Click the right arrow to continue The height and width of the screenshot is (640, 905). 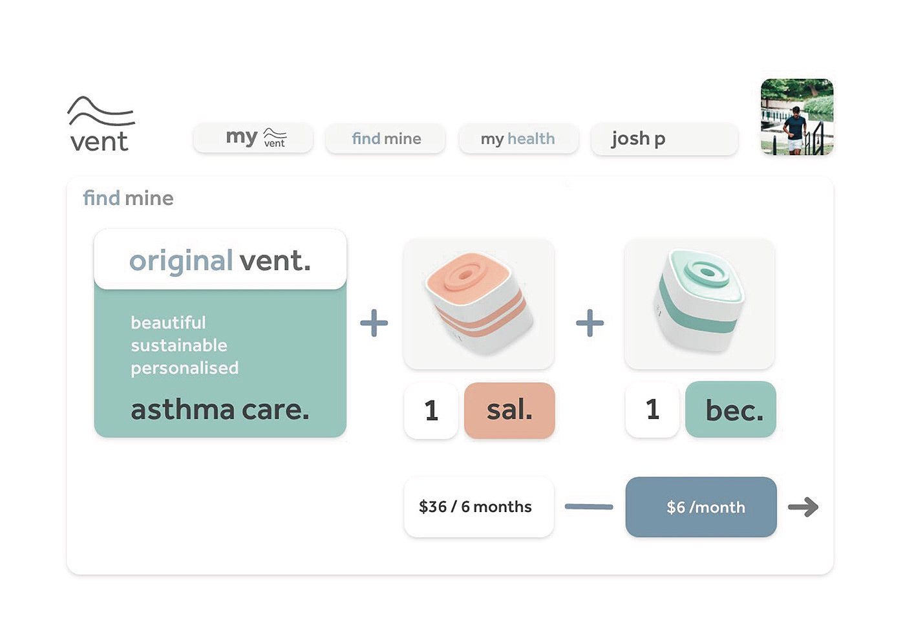(804, 507)
